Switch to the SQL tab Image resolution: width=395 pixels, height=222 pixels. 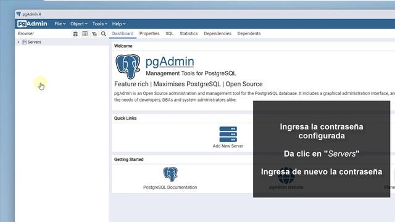pyautogui.click(x=170, y=33)
